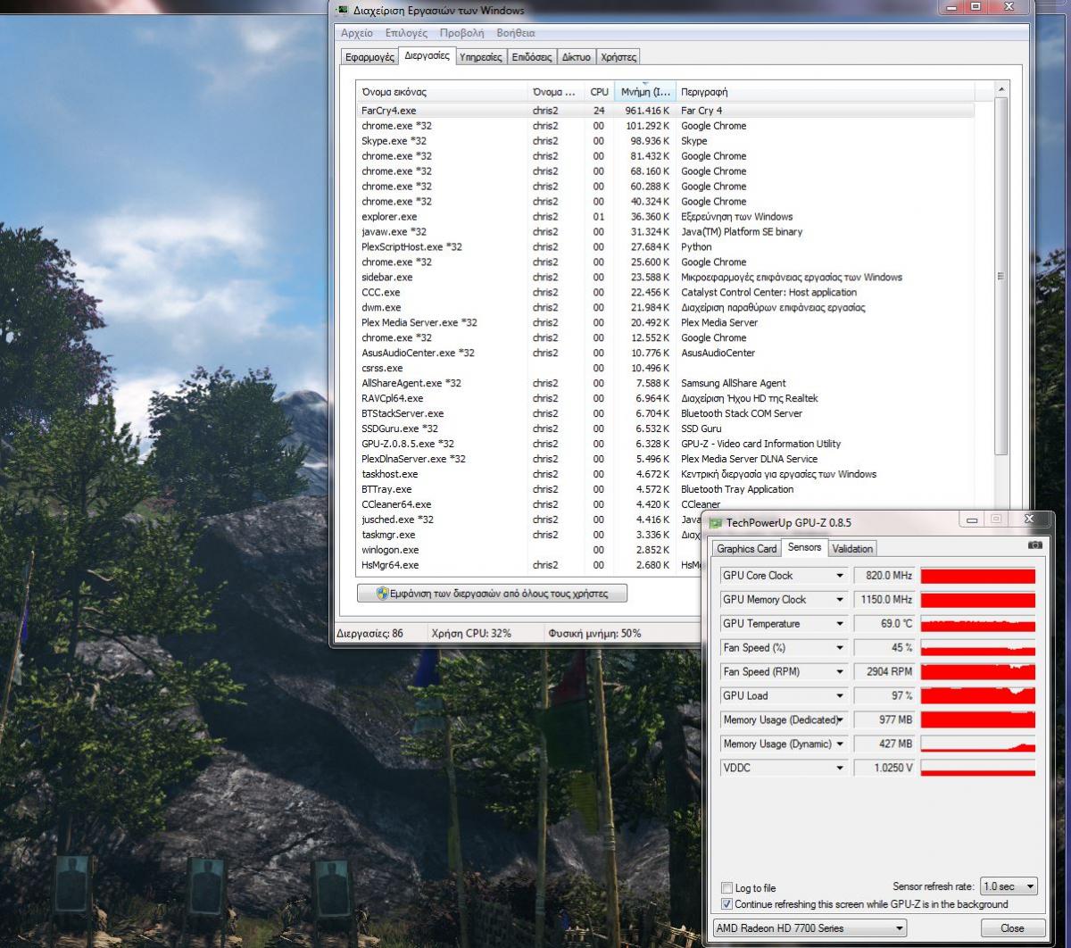Screen dimensions: 1071x948
Task: Open Memory Usage (Dynamic) sensor dropdown
Action: pyautogui.click(x=839, y=744)
